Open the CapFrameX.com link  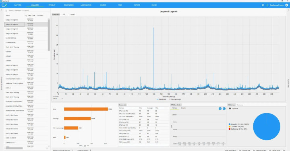point(276,5)
